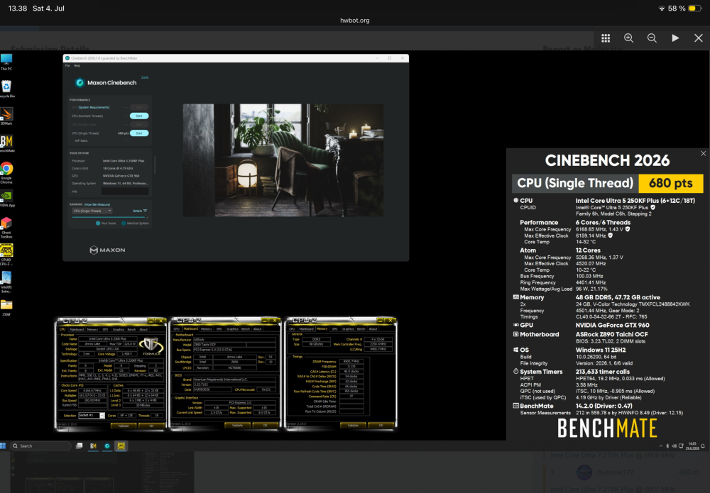Screen dimensions: 710x493
Task: Switch to BenchMate via its taskbar icon
Action: click(x=93, y=446)
